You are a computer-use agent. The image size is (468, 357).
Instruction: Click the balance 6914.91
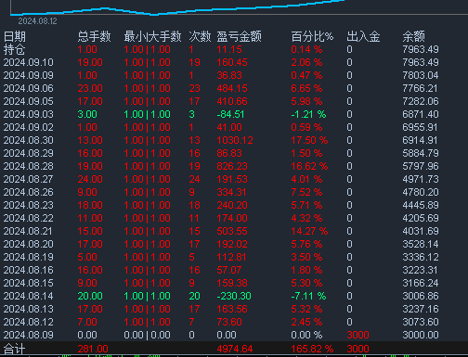click(420, 140)
